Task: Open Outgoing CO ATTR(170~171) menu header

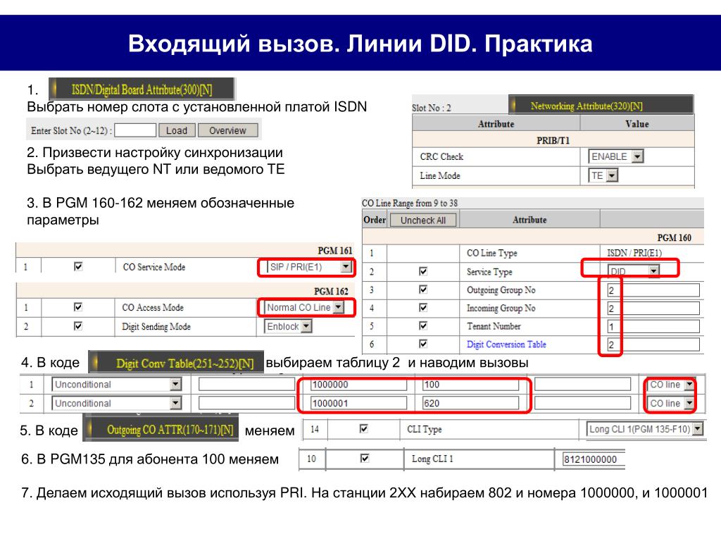Action: (x=161, y=430)
